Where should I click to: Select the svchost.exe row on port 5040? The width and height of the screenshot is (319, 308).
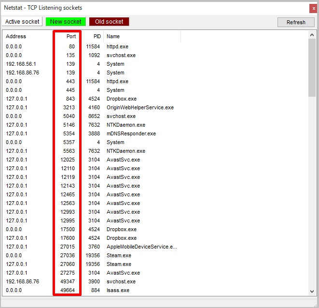[92, 116]
